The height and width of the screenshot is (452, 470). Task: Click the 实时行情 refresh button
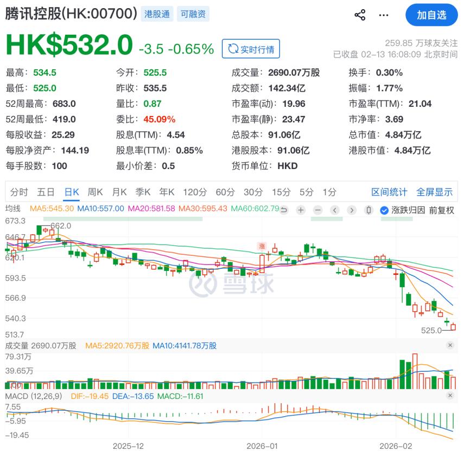(x=251, y=49)
